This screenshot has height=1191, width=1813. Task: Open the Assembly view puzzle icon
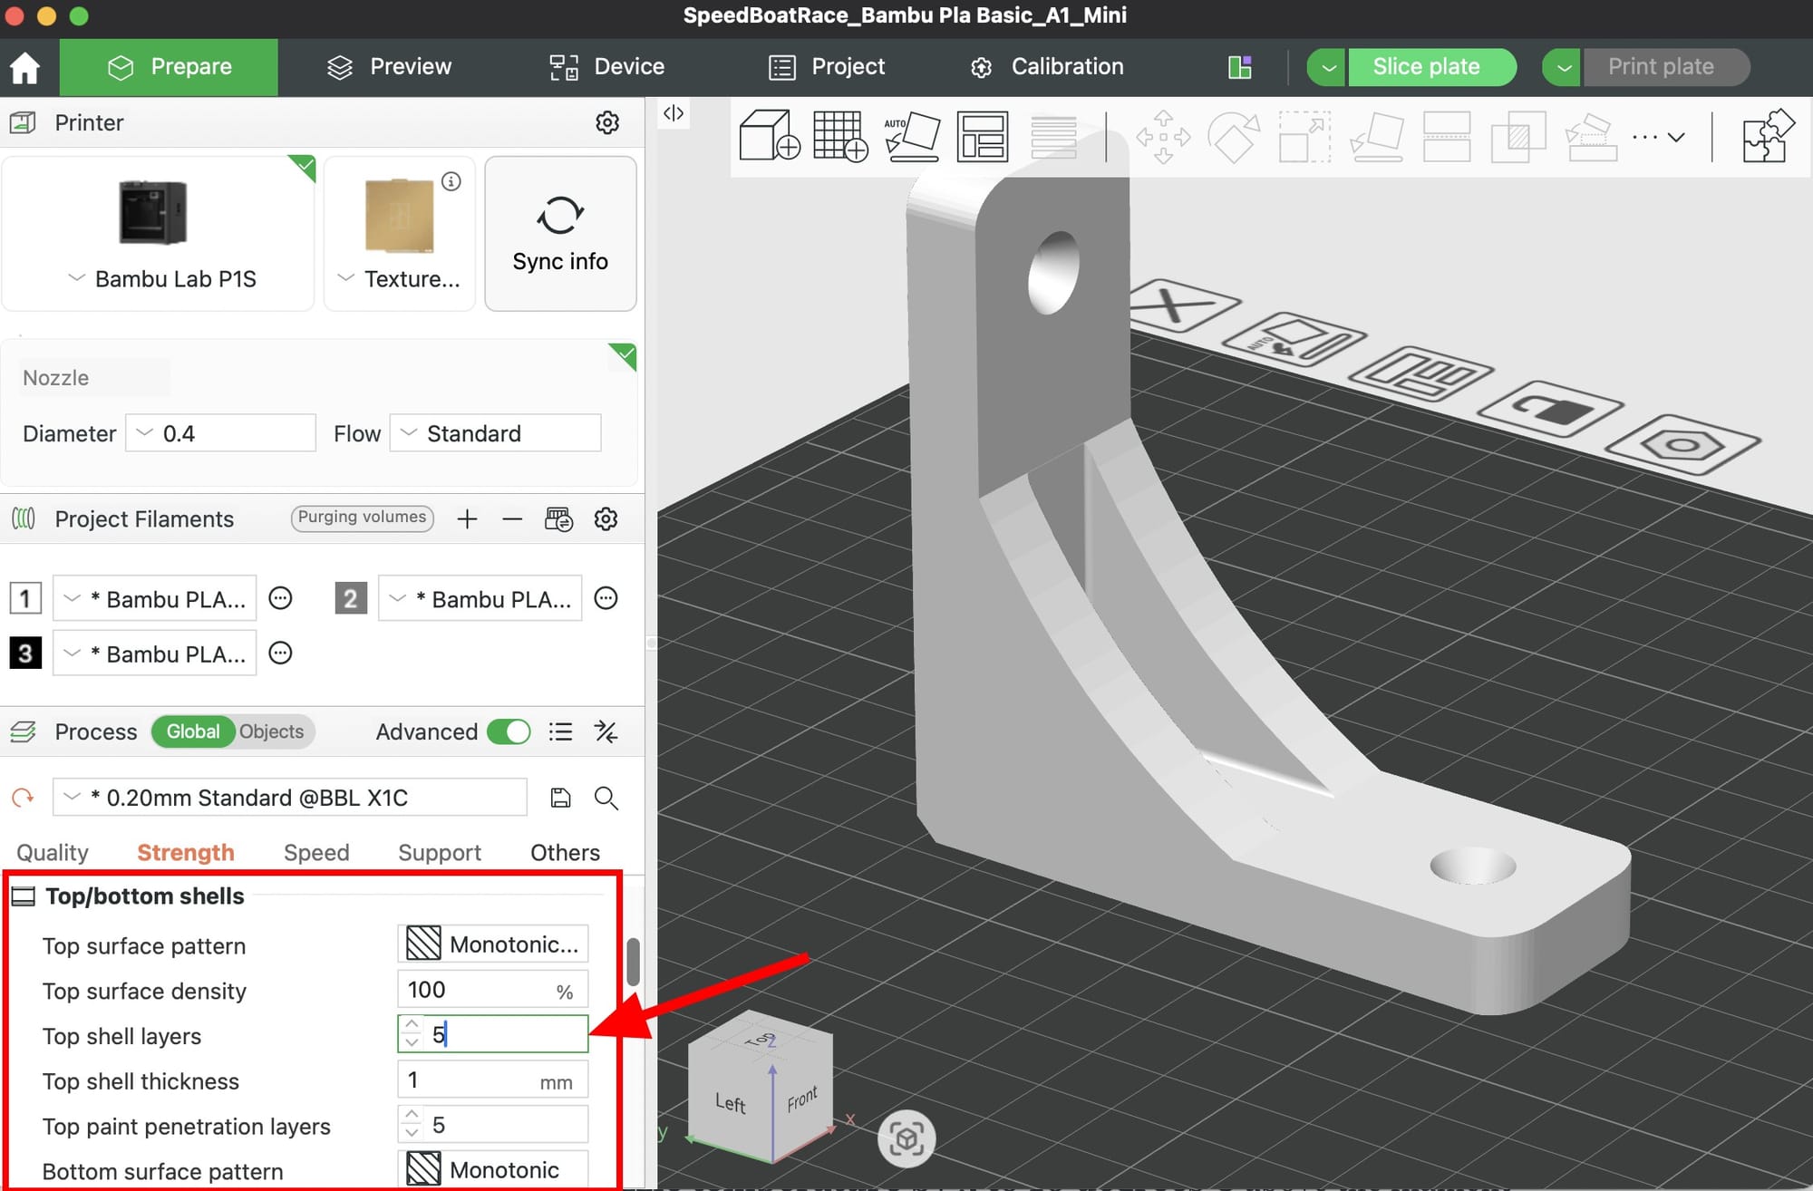(x=1767, y=136)
